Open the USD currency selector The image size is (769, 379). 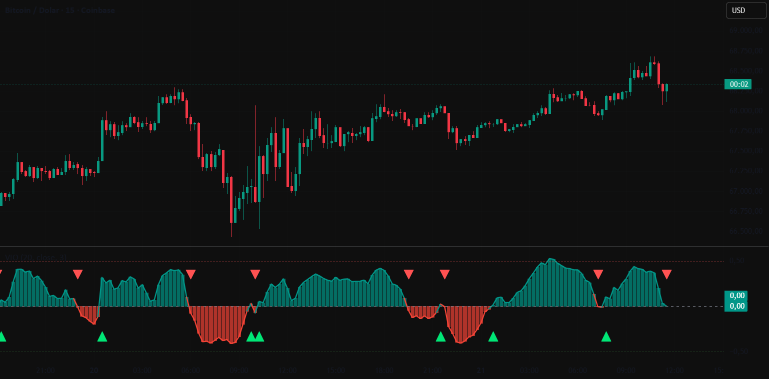tap(746, 10)
